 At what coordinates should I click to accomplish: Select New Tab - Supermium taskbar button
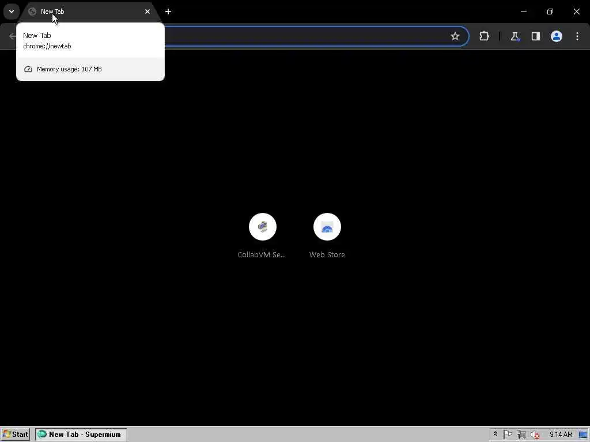[81, 435]
